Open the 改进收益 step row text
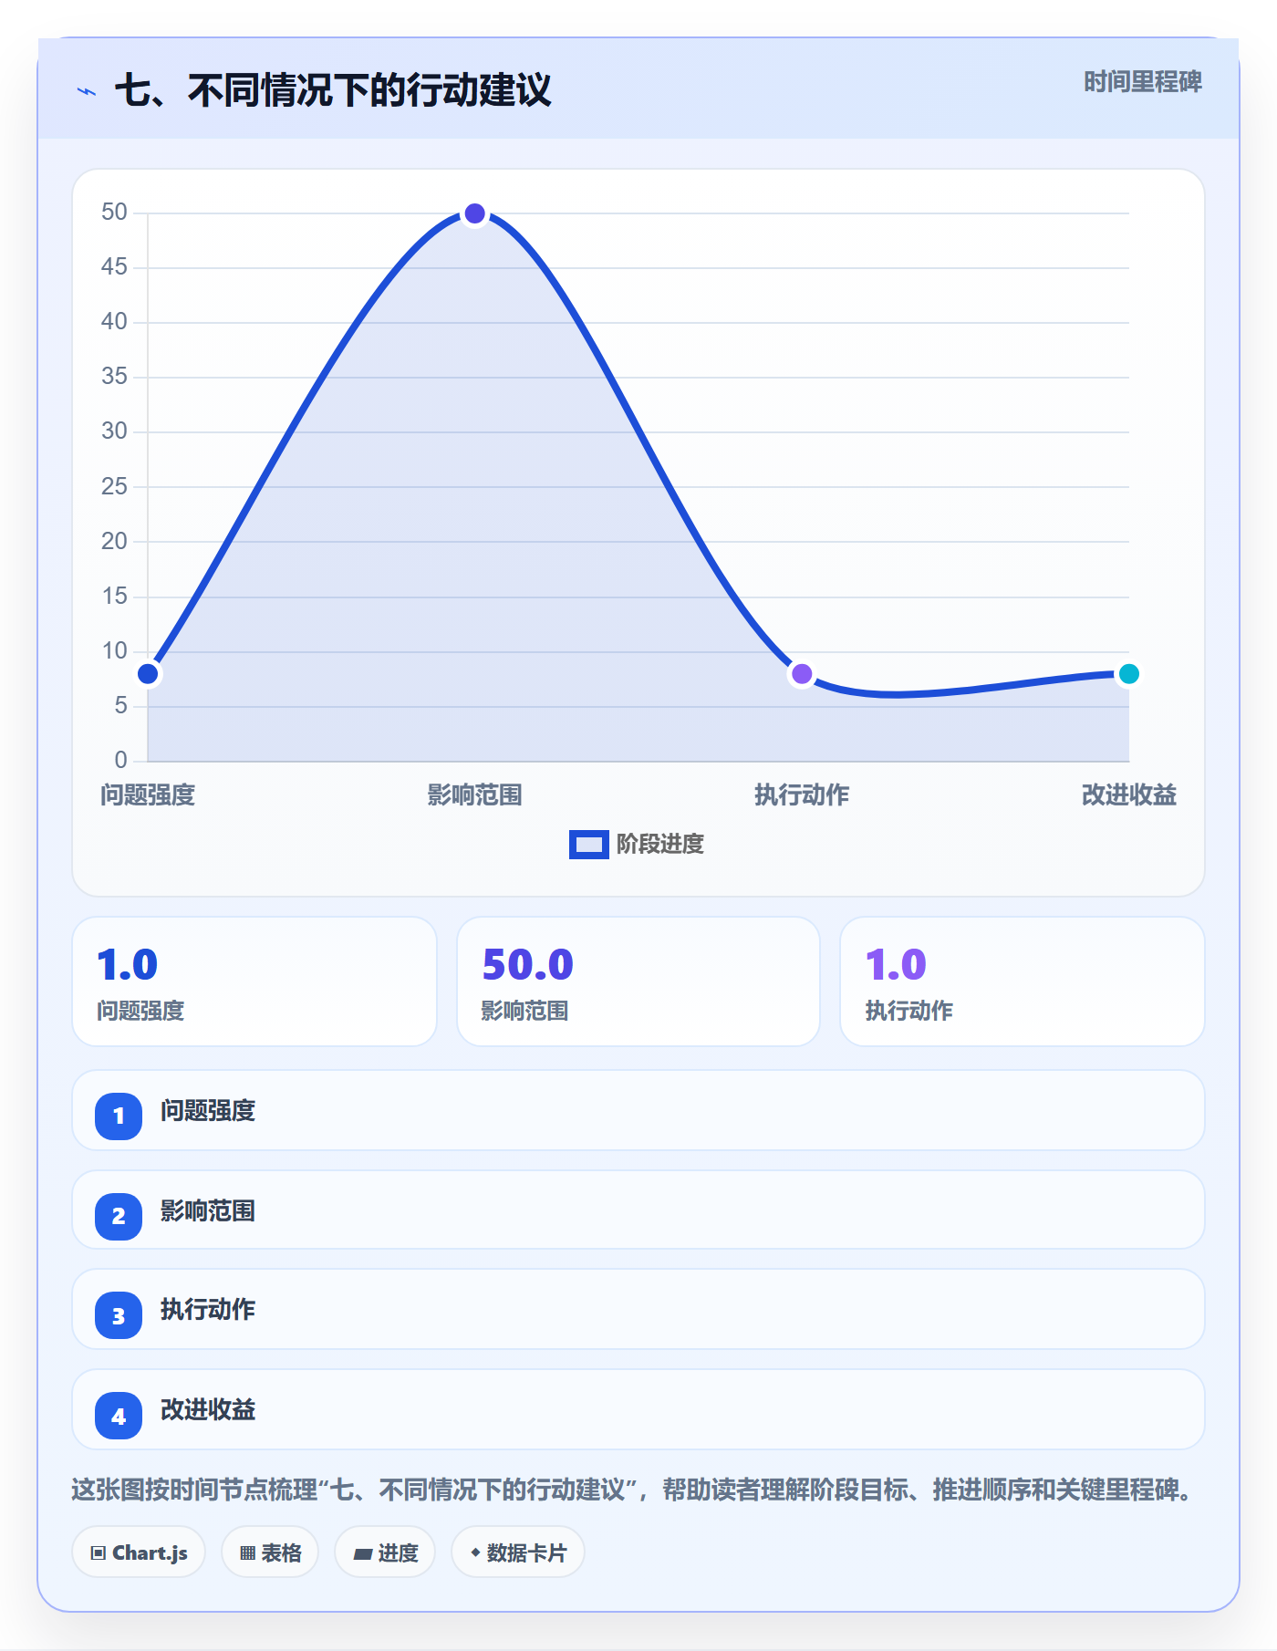The width and height of the screenshot is (1277, 1651). 208,1410
